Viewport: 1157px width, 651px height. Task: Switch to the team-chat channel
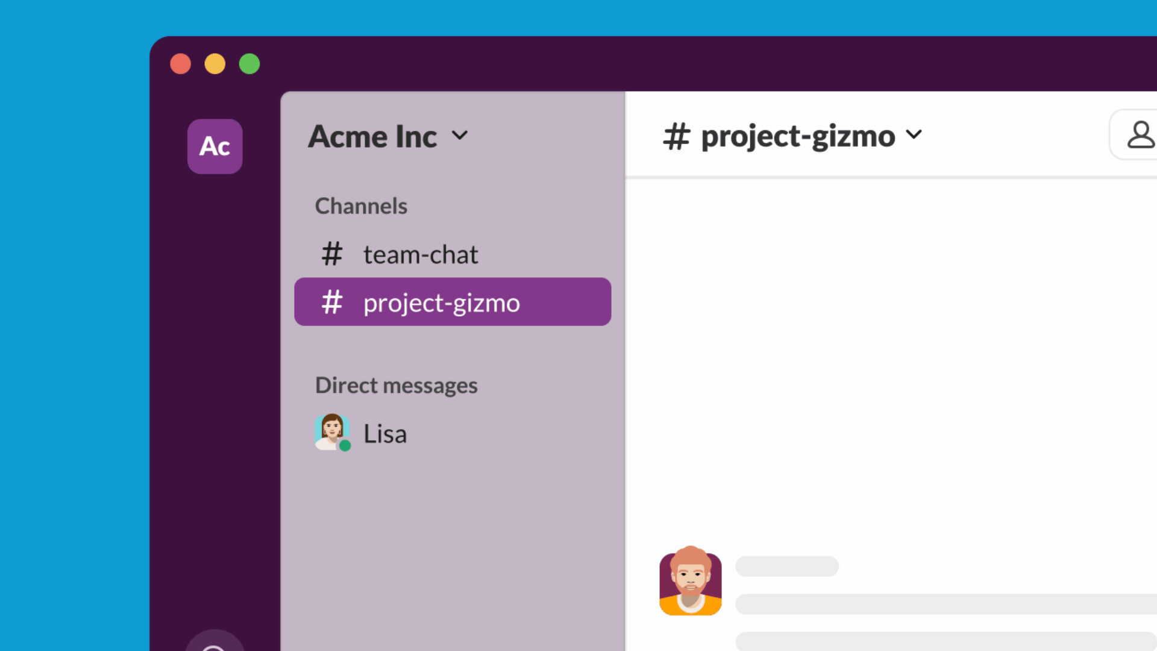pyautogui.click(x=420, y=254)
